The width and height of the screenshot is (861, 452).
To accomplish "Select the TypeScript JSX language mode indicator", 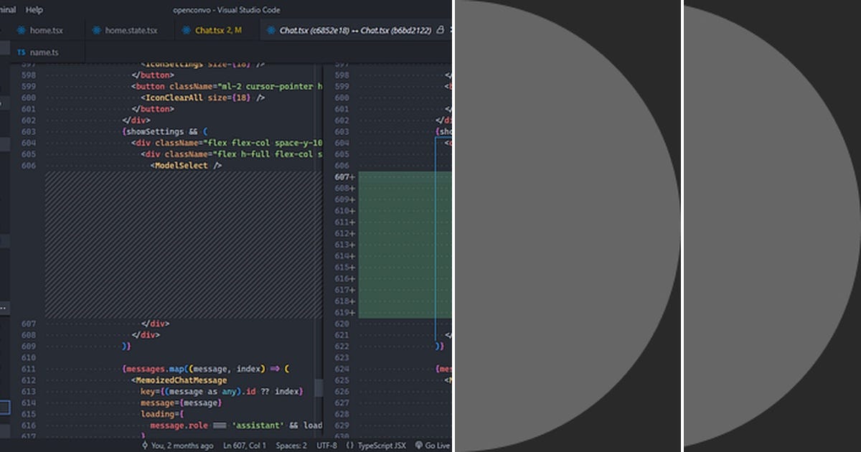I will tap(382, 445).
